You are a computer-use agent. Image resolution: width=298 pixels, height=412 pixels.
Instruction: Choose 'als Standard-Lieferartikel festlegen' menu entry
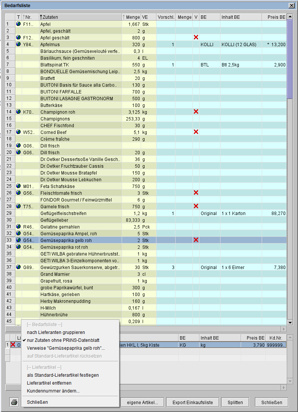pos(63,375)
